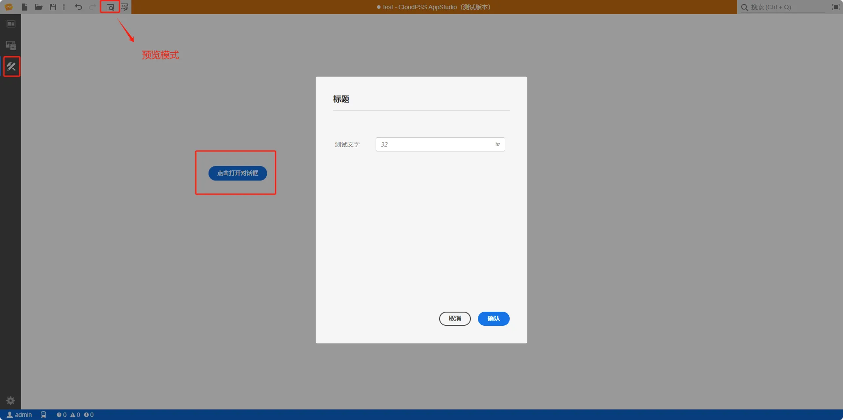Create a new file from toolbar

(x=25, y=7)
